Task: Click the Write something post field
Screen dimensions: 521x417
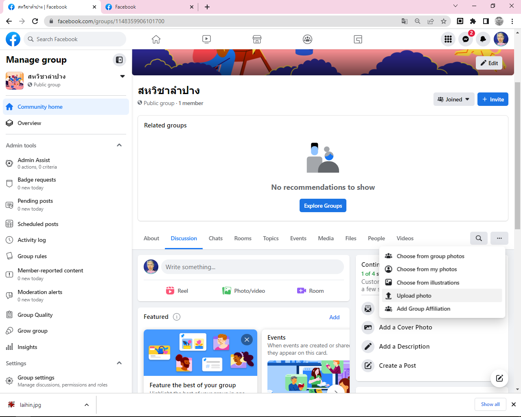Action: point(252,267)
